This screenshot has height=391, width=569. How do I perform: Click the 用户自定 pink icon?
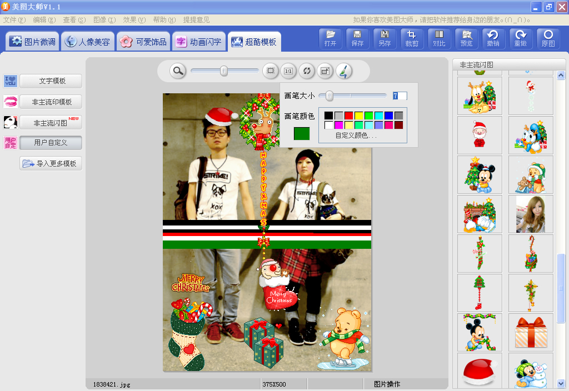(10, 143)
